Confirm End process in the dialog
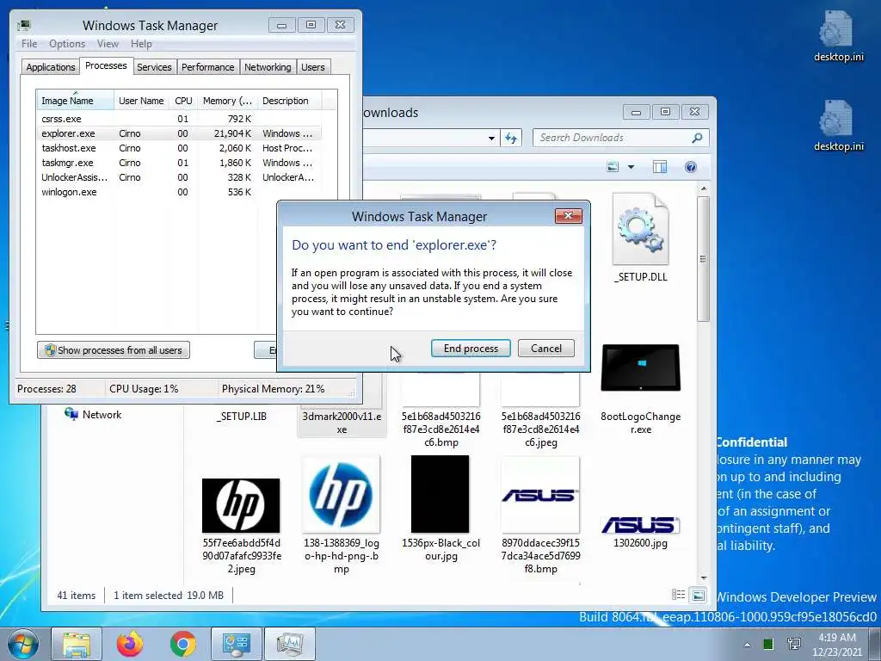The image size is (881, 661). coord(471,349)
